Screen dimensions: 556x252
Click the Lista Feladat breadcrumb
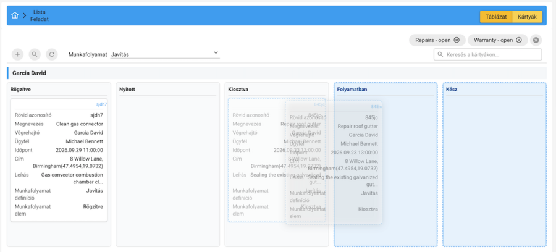click(x=40, y=15)
